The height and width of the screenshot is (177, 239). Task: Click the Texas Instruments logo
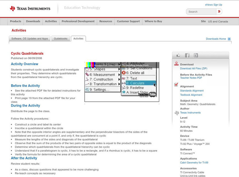click(30, 8)
